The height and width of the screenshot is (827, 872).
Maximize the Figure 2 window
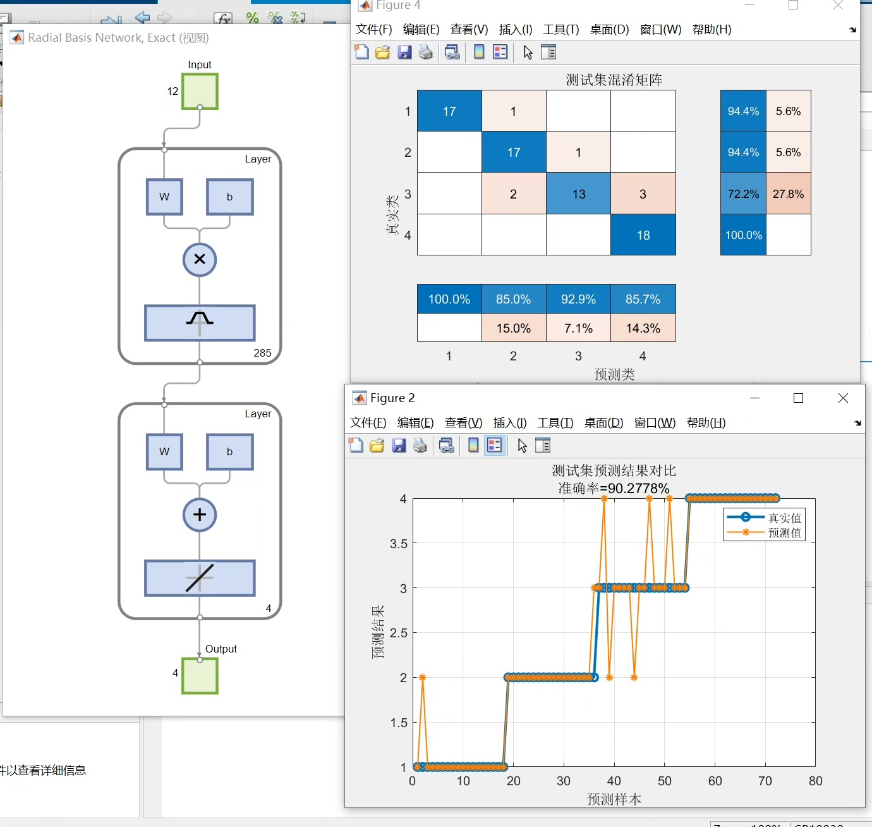point(799,398)
